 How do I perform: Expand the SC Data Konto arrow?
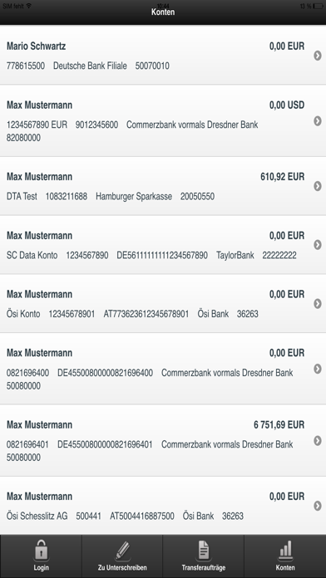[x=318, y=245]
